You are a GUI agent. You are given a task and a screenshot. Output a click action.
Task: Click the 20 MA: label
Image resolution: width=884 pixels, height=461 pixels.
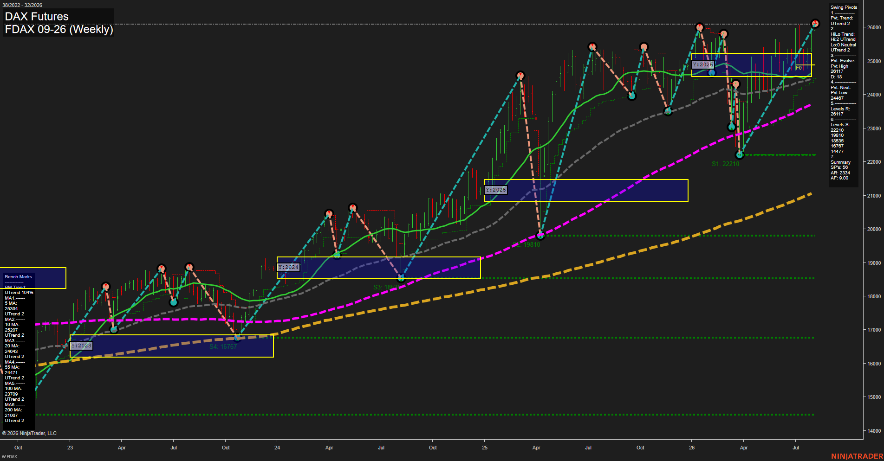(12, 346)
